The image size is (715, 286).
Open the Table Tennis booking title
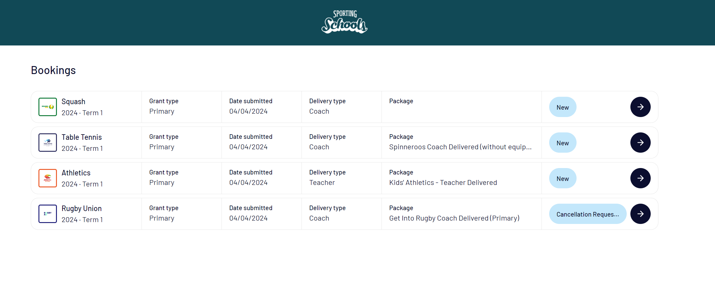[x=82, y=137]
